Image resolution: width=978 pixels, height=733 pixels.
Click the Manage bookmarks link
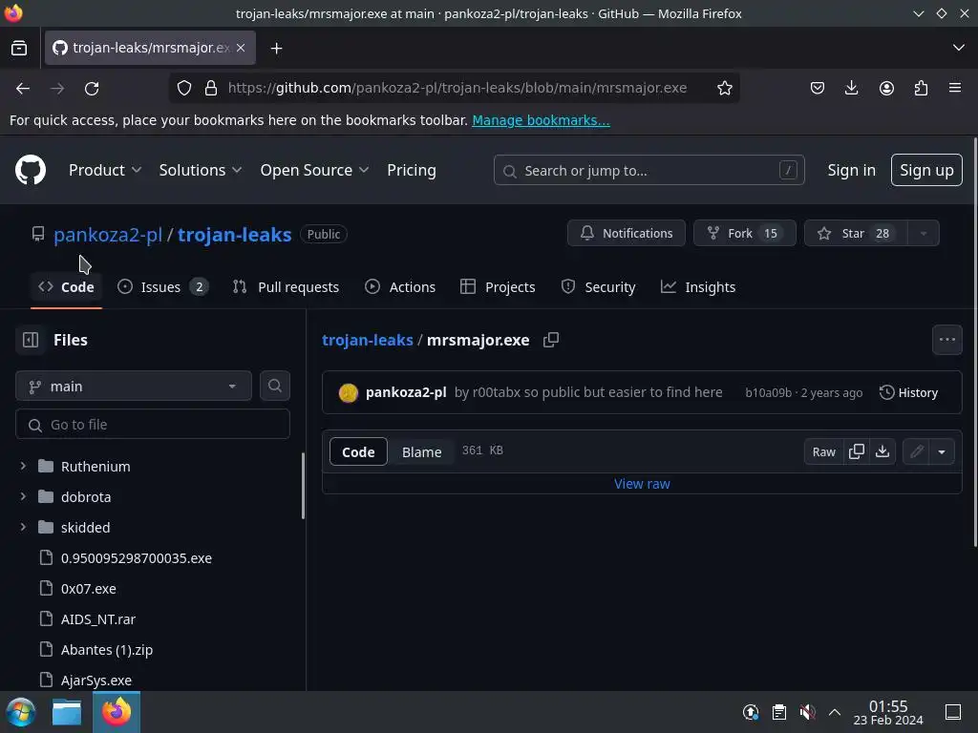pos(541,120)
